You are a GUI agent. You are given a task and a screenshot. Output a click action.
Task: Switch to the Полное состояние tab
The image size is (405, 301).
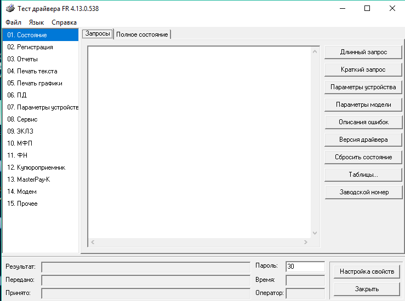click(142, 34)
